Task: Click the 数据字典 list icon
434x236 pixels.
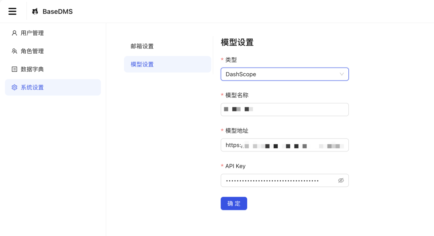Action: click(x=14, y=69)
